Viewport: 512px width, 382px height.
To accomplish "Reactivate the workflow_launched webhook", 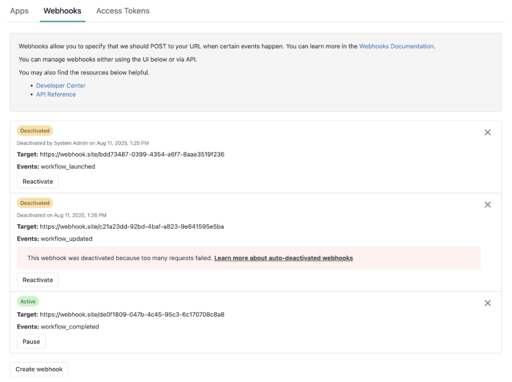I will (38, 182).
